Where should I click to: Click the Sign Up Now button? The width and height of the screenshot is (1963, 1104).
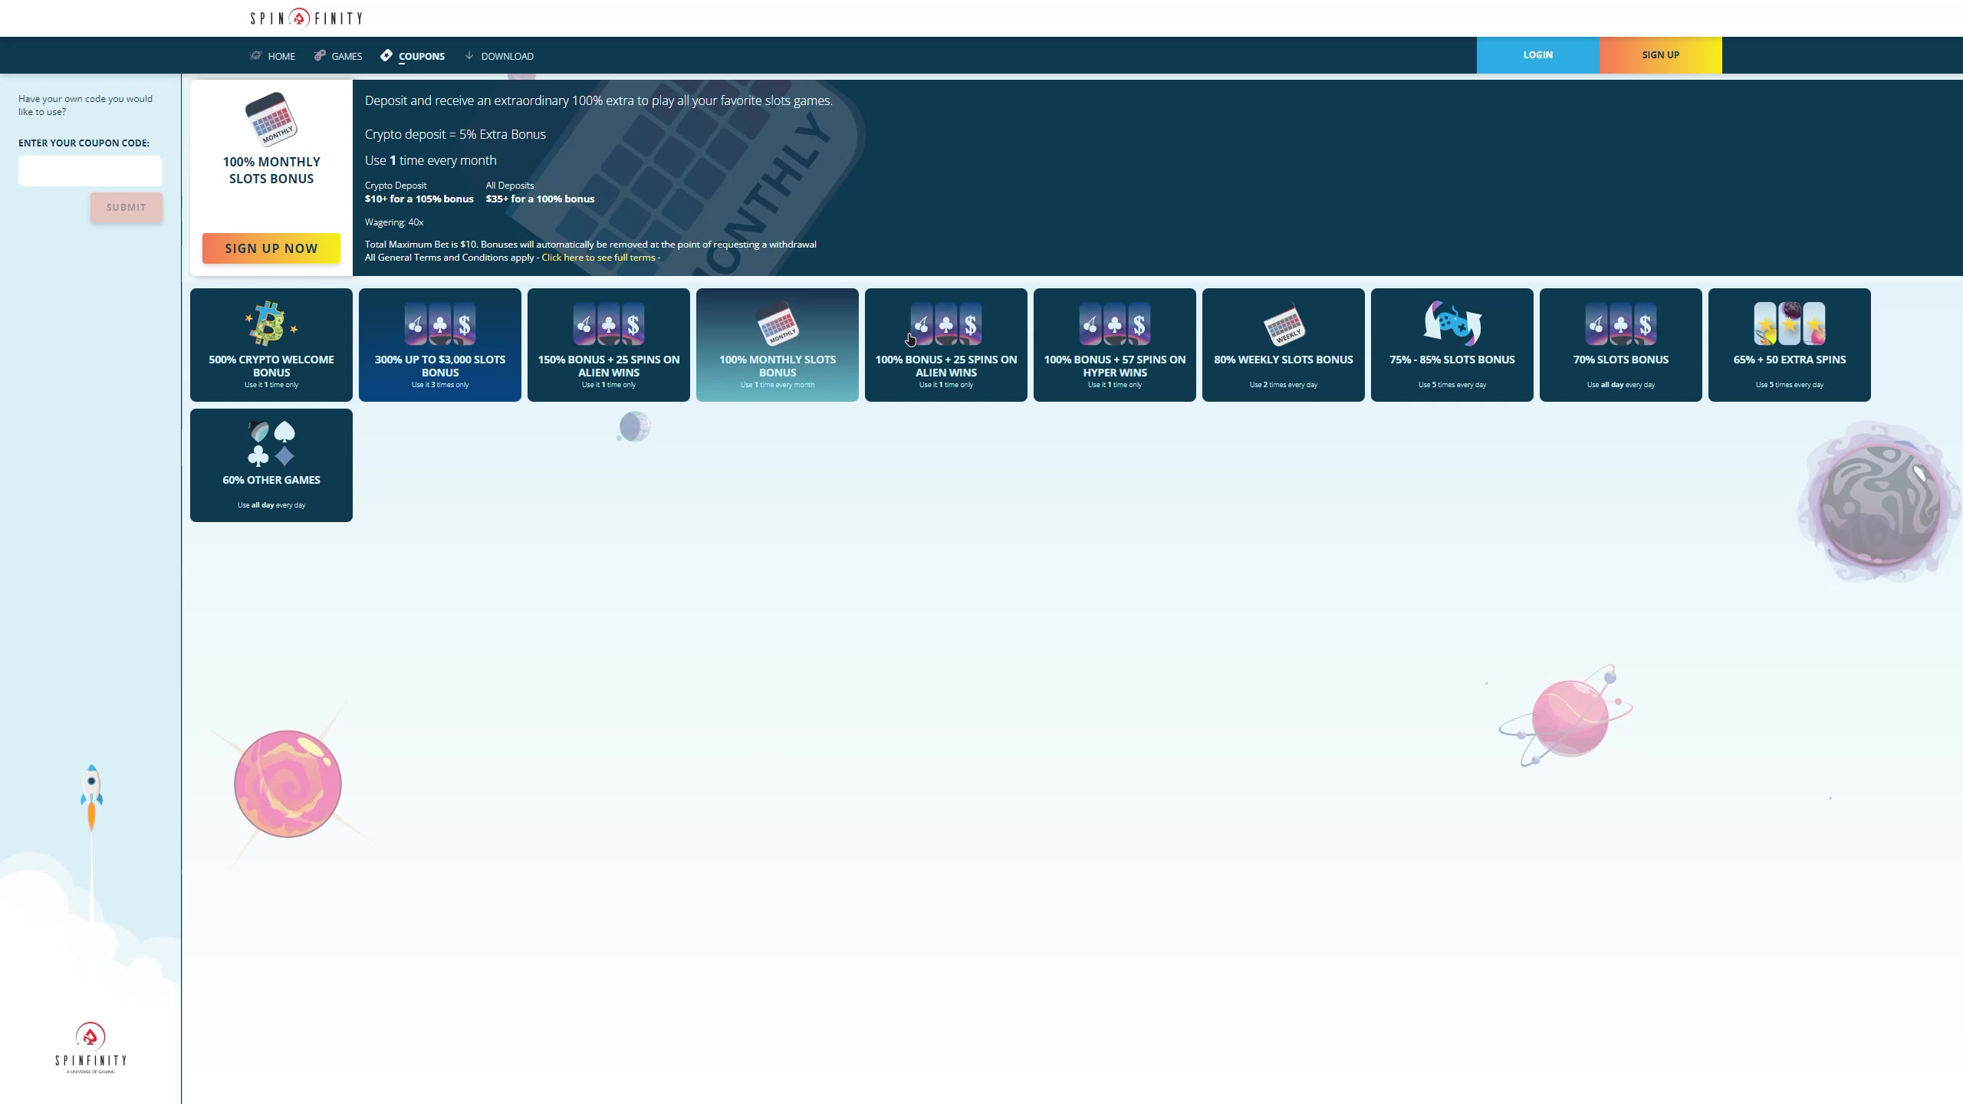(x=271, y=248)
